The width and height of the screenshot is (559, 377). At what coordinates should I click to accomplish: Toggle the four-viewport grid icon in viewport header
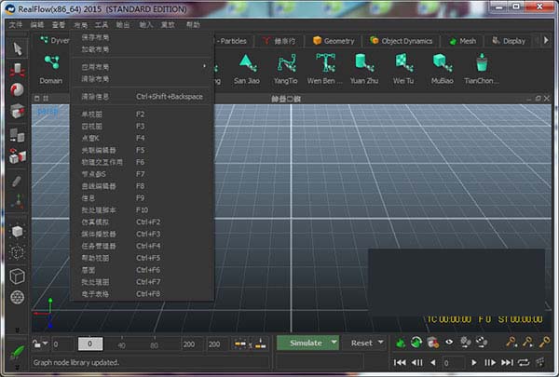click(46, 99)
